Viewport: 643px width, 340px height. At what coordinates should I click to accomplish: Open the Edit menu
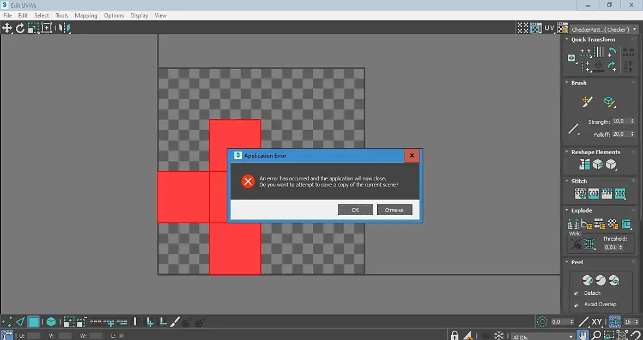(23, 15)
